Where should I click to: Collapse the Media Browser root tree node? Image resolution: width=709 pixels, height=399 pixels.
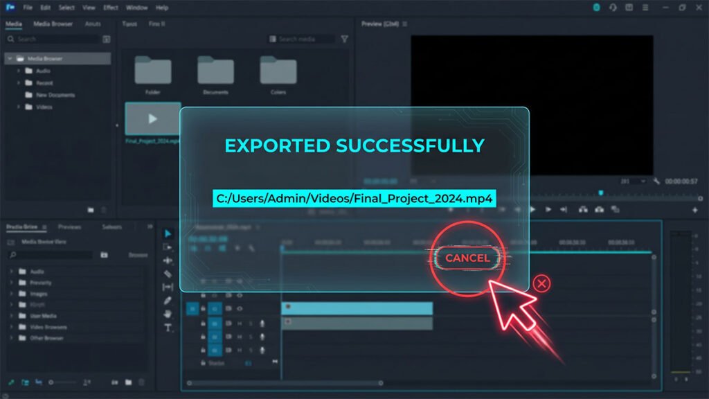(x=10, y=58)
